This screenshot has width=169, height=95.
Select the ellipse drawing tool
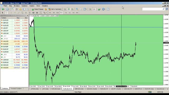pos(33,13)
